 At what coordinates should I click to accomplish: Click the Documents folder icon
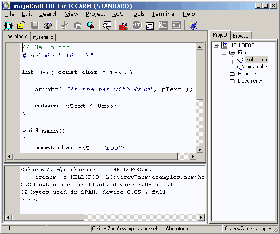232,81
